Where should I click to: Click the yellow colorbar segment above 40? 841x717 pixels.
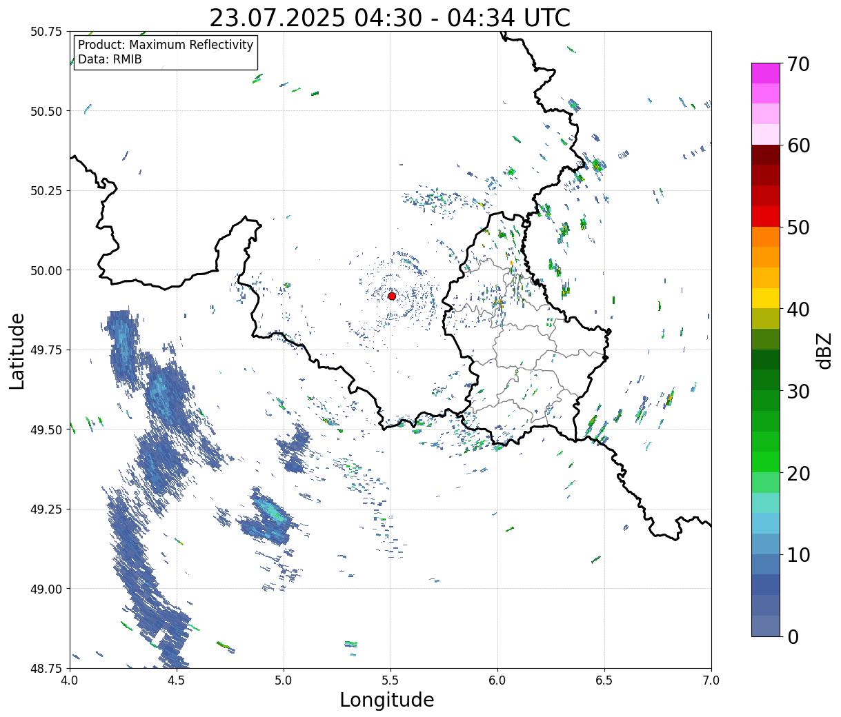(x=766, y=298)
